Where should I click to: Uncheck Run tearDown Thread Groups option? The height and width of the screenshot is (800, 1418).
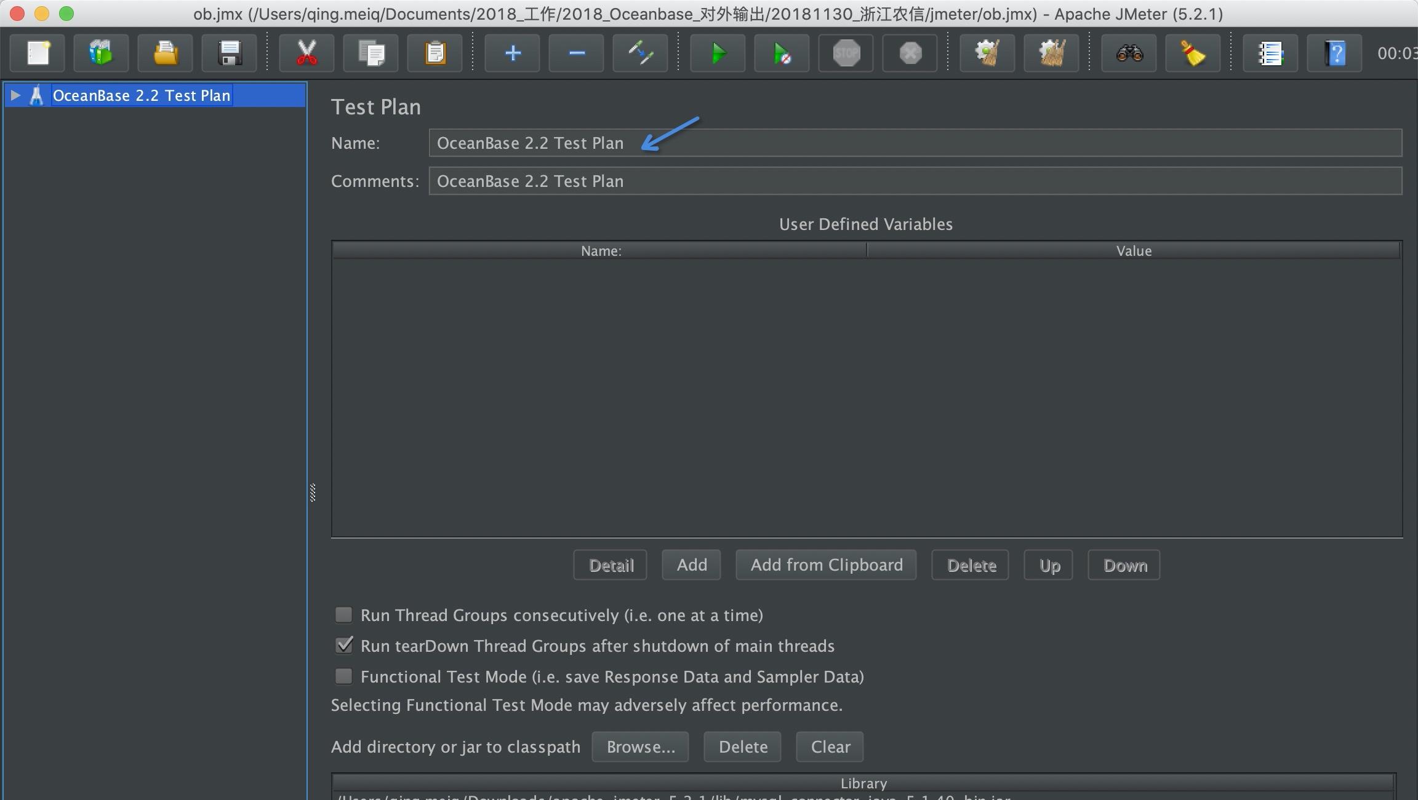pos(343,646)
